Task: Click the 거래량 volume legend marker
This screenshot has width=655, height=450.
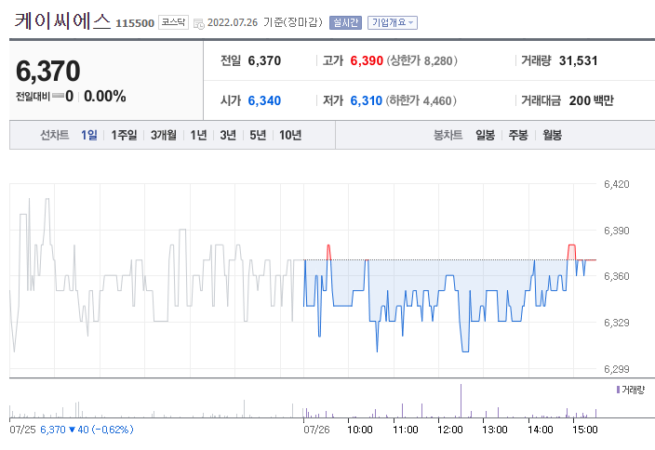Action: [x=618, y=390]
